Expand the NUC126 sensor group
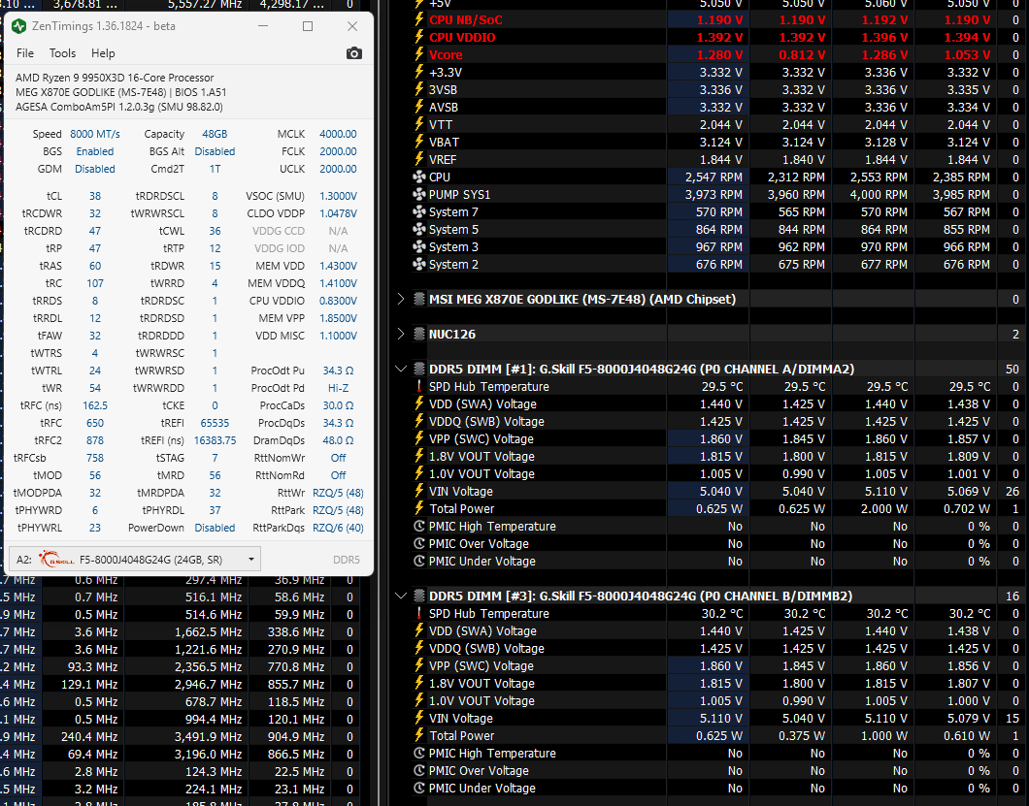 pos(400,334)
